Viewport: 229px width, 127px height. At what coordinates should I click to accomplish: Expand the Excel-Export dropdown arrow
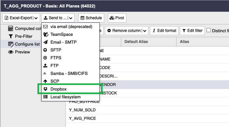pos(36,18)
